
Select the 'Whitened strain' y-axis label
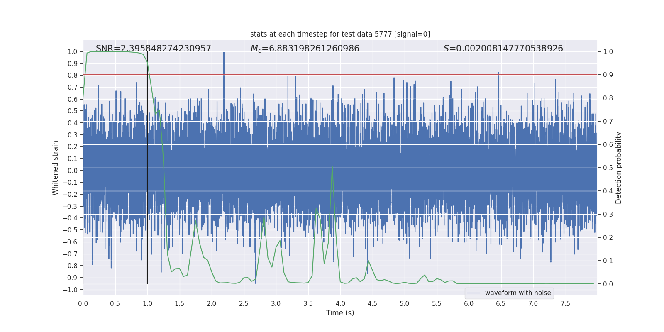(55, 168)
